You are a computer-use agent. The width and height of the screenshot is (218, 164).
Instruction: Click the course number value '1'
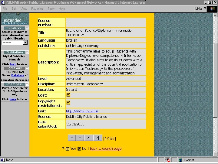coord(67,23)
